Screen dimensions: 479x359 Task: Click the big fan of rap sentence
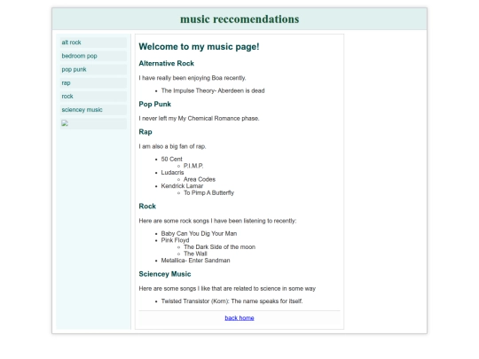(172, 146)
